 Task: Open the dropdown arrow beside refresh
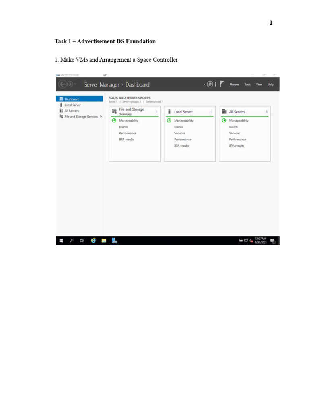pyautogui.click(x=204, y=84)
